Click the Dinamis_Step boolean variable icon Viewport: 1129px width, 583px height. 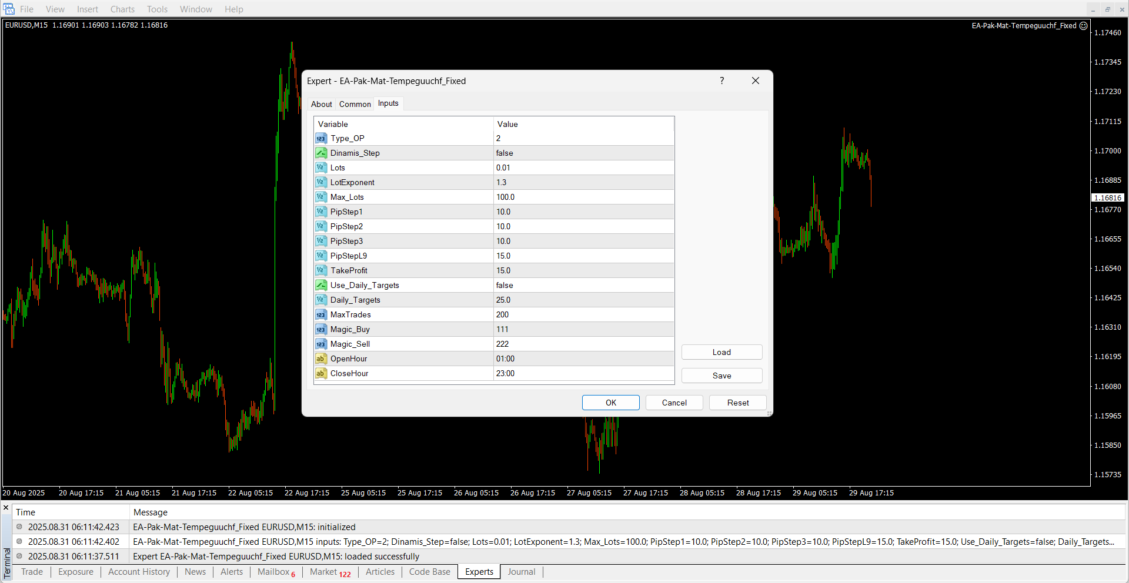pos(320,153)
